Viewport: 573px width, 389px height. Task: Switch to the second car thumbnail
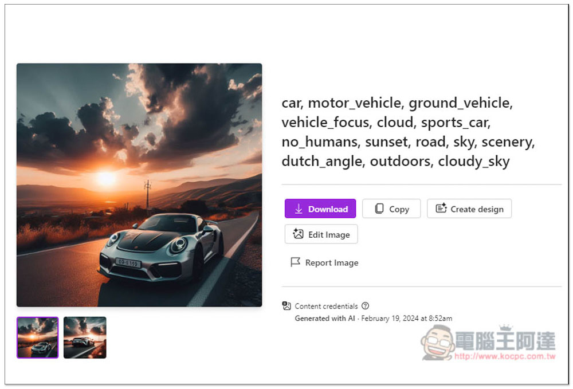pyautogui.click(x=85, y=337)
